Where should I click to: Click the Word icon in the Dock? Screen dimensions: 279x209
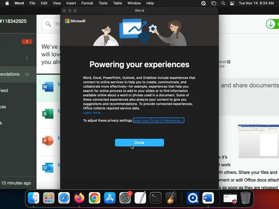tap(208, 198)
